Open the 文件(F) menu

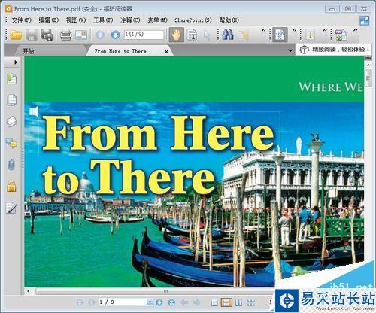pos(22,20)
